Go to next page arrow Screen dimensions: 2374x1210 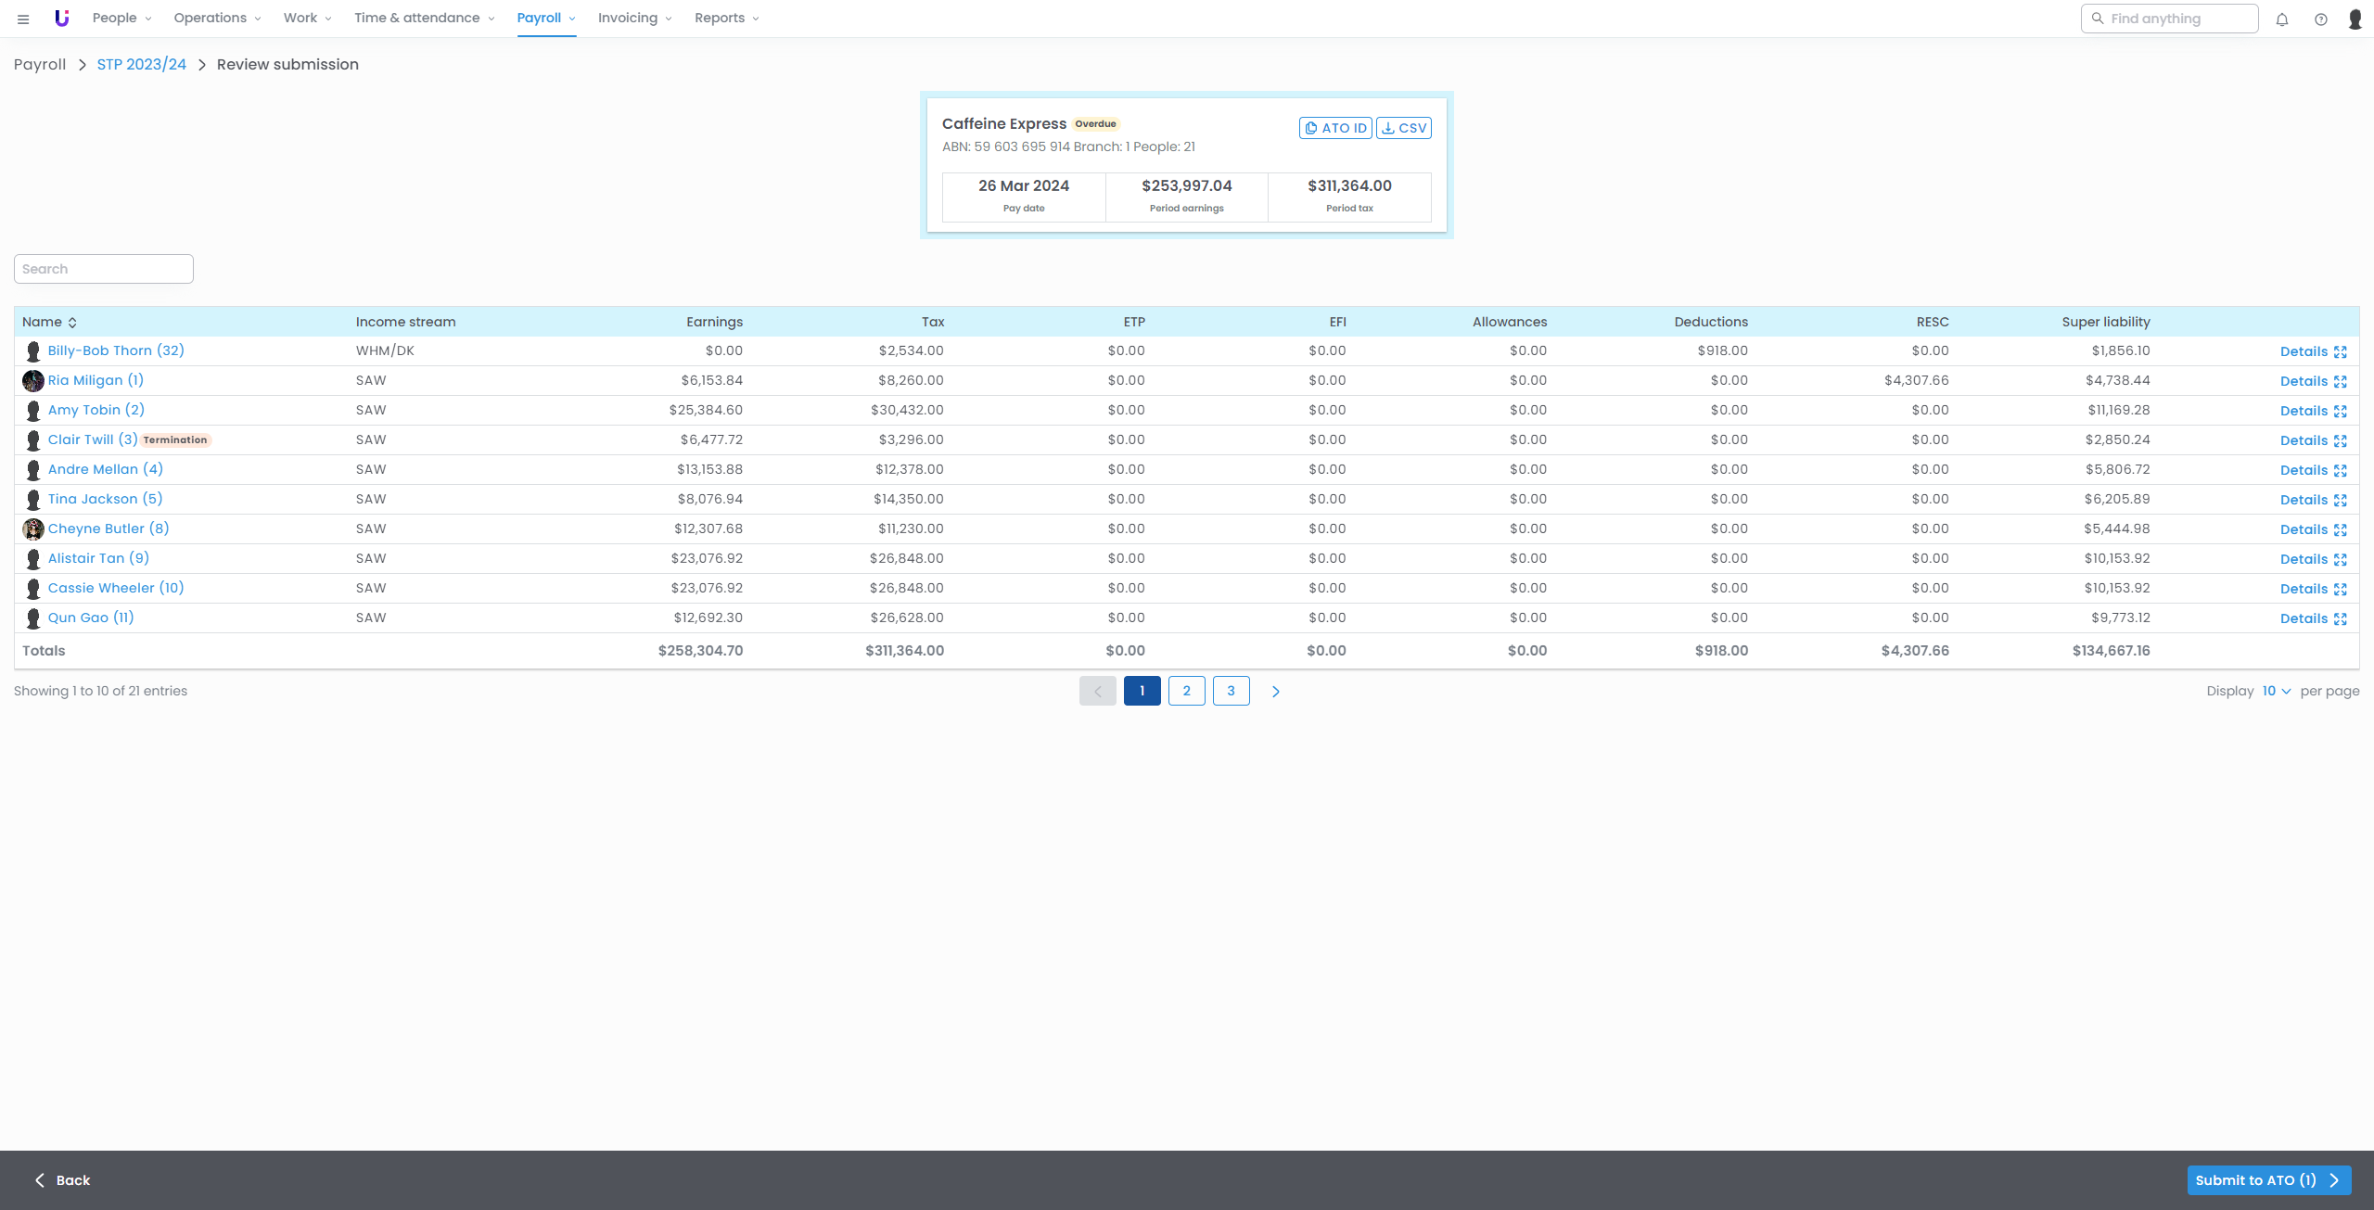(1275, 691)
